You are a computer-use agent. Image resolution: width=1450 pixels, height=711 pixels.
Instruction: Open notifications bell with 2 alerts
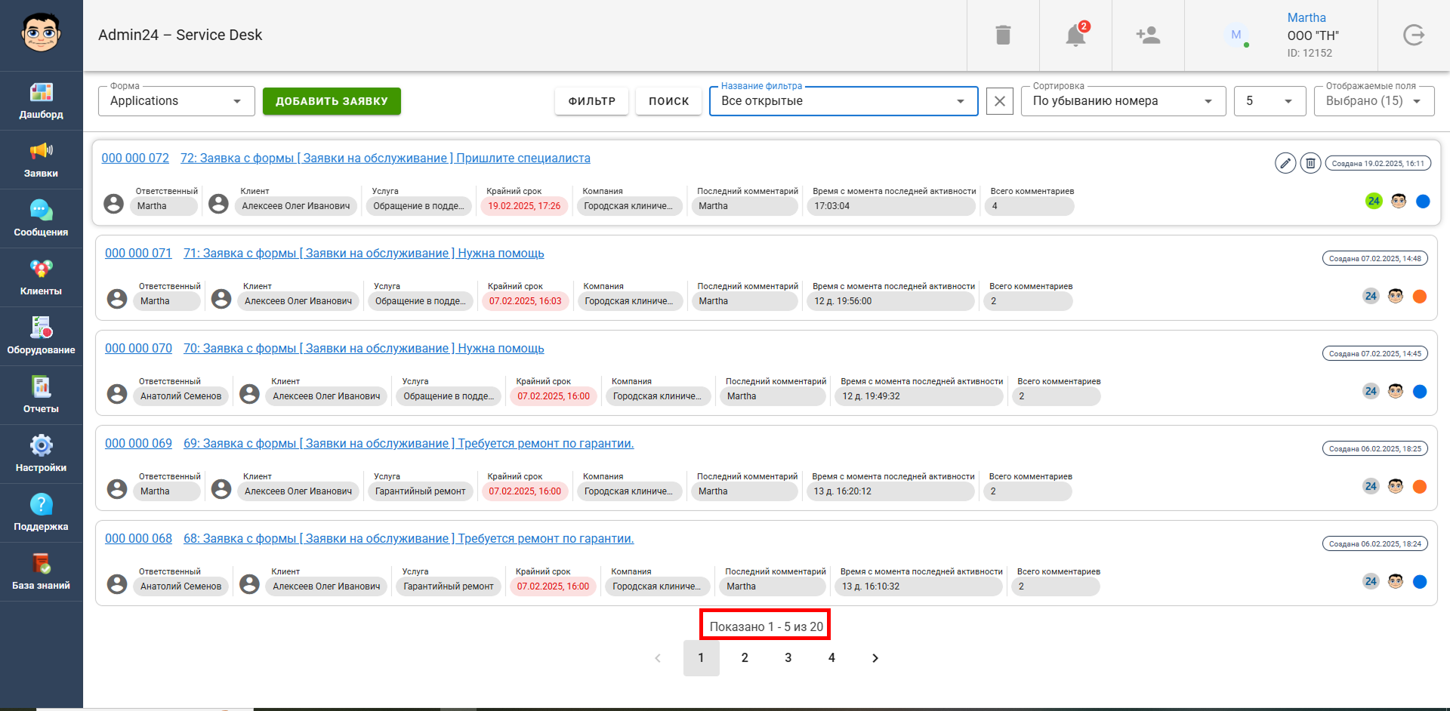point(1076,35)
